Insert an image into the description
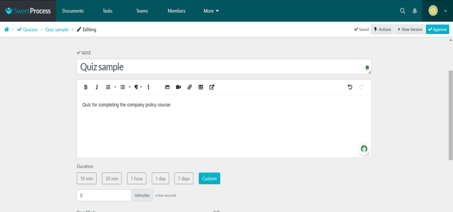This screenshot has width=453, height=212. coord(167,87)
